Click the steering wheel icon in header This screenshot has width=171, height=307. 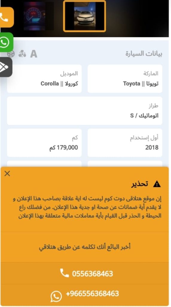pos(11,54)
